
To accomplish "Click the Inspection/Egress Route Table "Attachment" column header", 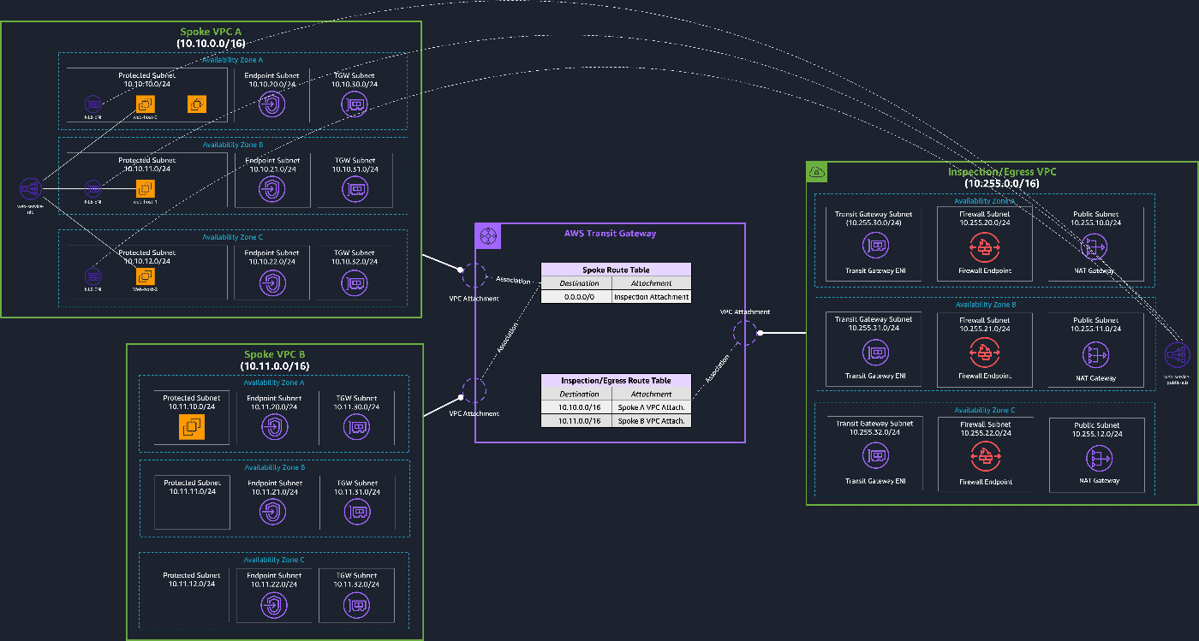I will point(651,394).
